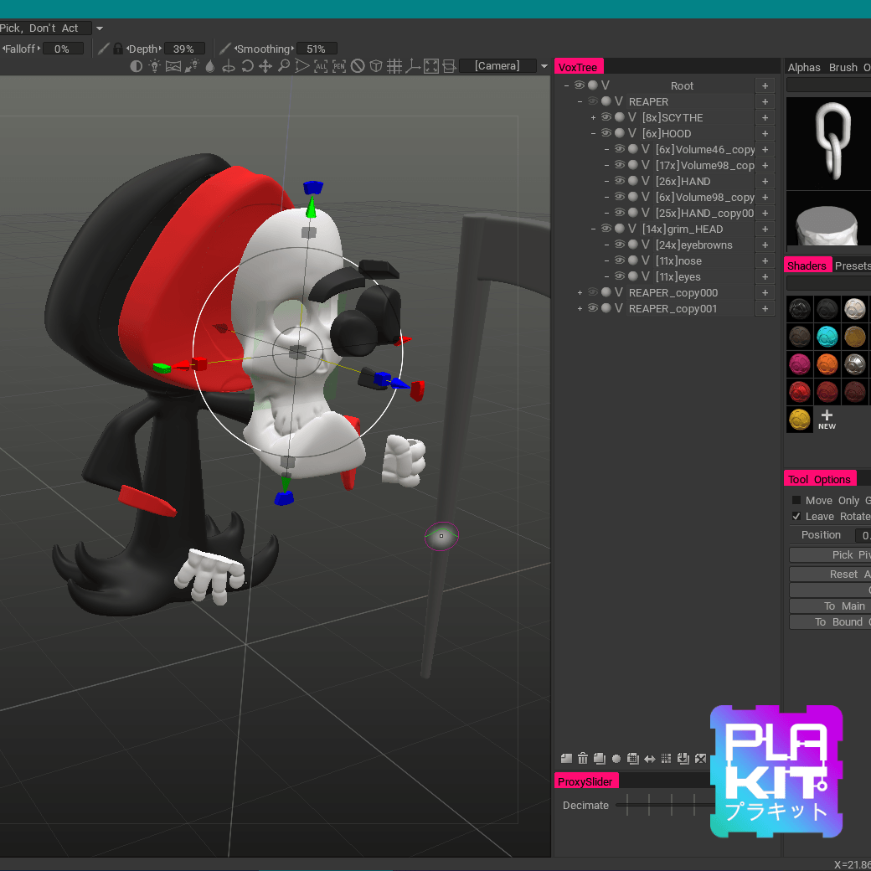Click the NEW shader button
The width and height of the screenshot is (871, 871).
pos(827,420)
